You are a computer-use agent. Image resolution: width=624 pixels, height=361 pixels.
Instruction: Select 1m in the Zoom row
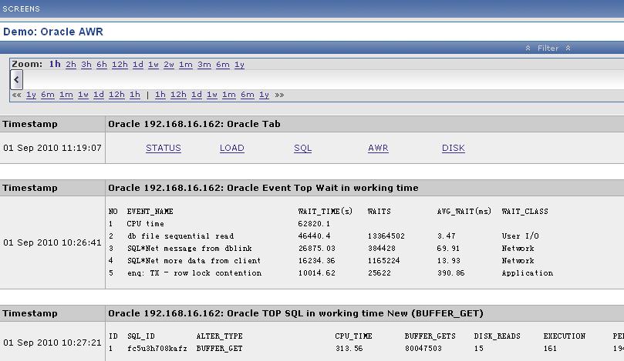[186, 65]
